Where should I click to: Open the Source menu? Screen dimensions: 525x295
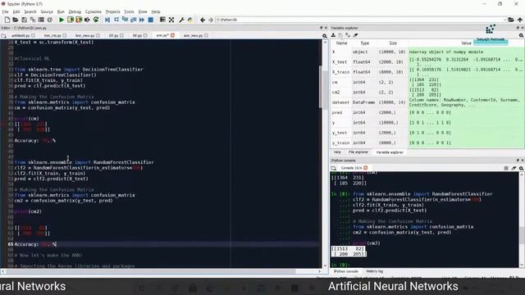47,11
